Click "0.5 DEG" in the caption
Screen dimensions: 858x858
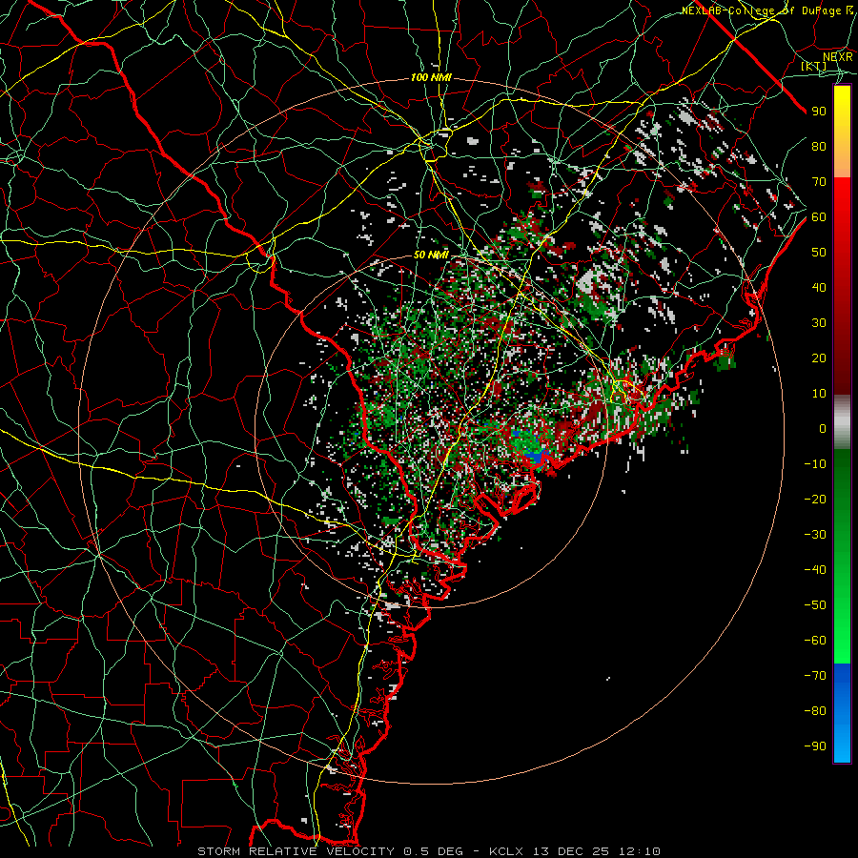(x=433, y=851)
